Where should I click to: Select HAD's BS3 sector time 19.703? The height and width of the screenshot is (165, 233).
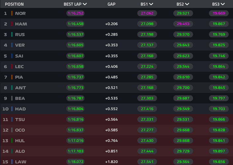pos(219,109)
